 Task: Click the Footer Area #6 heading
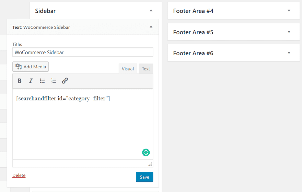coord(193,53)
